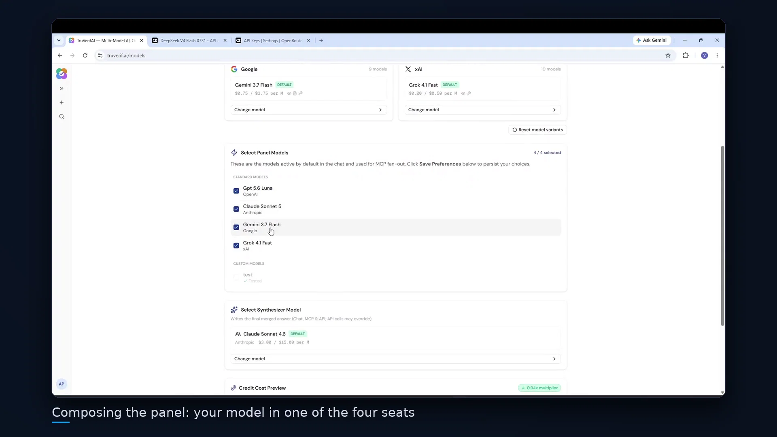Open Chrome profile avatar V
The height and width of the screenshot is (437, 777).
705,55
